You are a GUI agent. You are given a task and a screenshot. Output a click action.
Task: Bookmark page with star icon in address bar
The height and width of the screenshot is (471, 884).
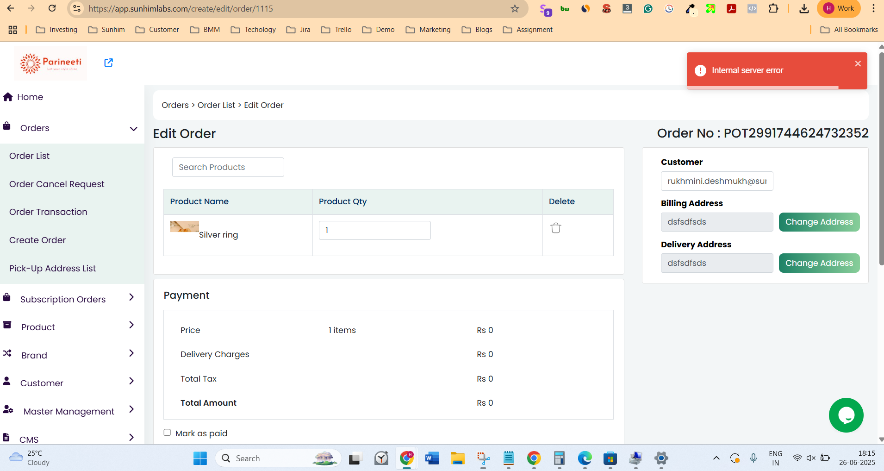(x=515, y=8)
